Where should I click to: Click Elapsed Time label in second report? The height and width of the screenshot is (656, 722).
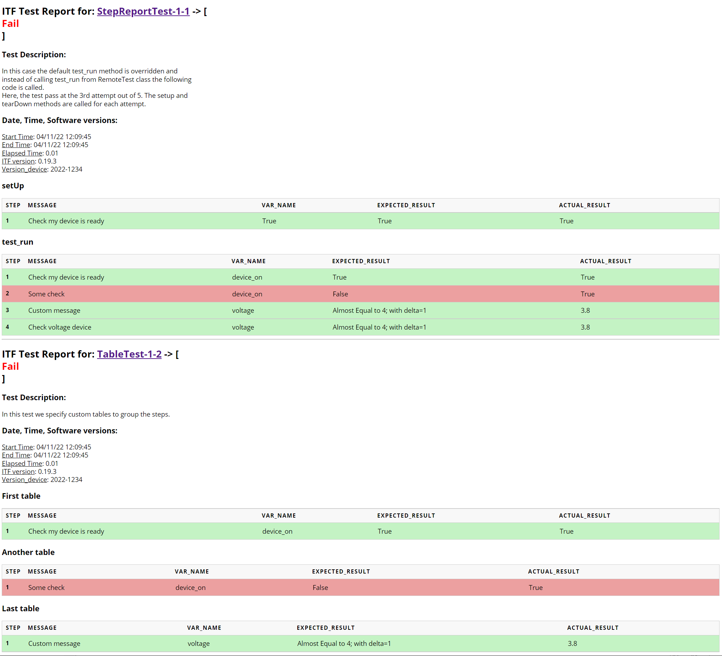coord(22,463)
